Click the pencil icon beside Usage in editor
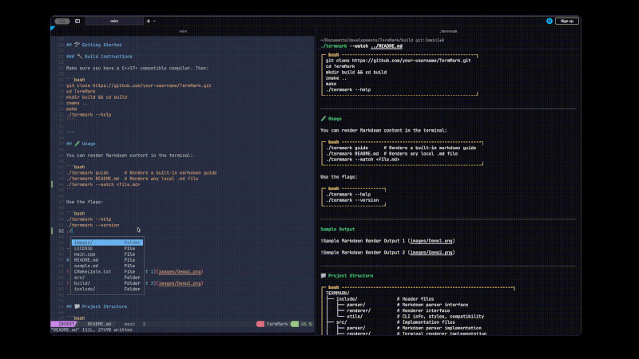 [x=77, y=144]
